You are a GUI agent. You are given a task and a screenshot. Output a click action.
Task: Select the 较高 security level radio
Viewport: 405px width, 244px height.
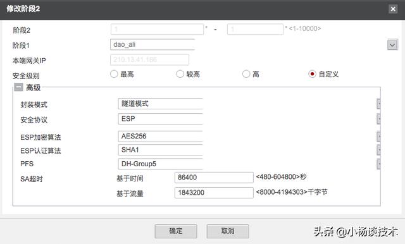(x=180, y=74)
